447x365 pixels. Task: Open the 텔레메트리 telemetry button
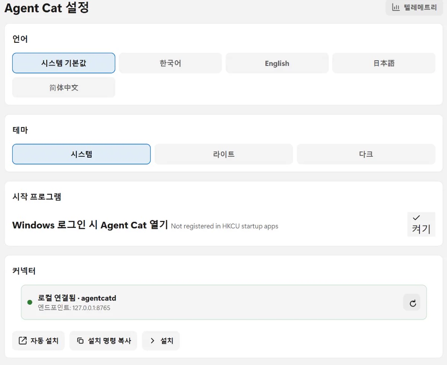click(x=414, y=7)
